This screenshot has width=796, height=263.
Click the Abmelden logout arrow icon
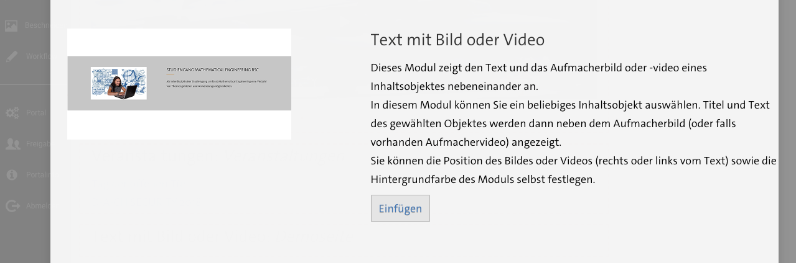coord(12,206)
